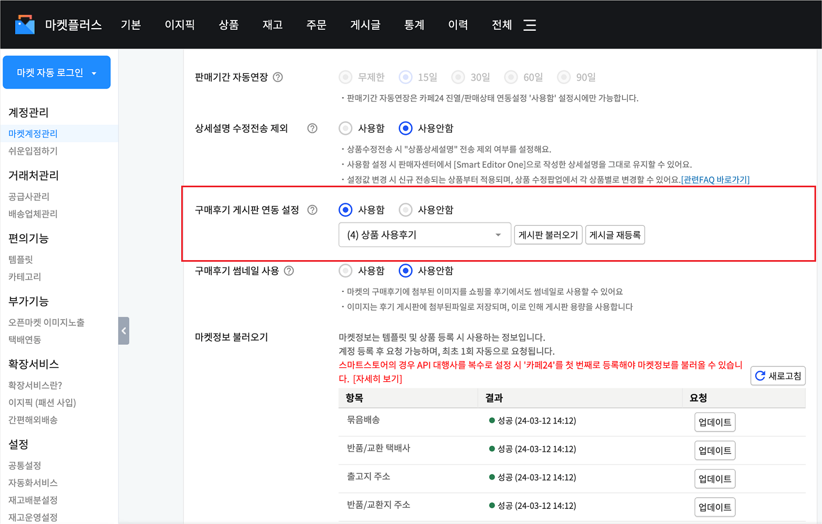Select 90일 radio option

tap(564, 77)
